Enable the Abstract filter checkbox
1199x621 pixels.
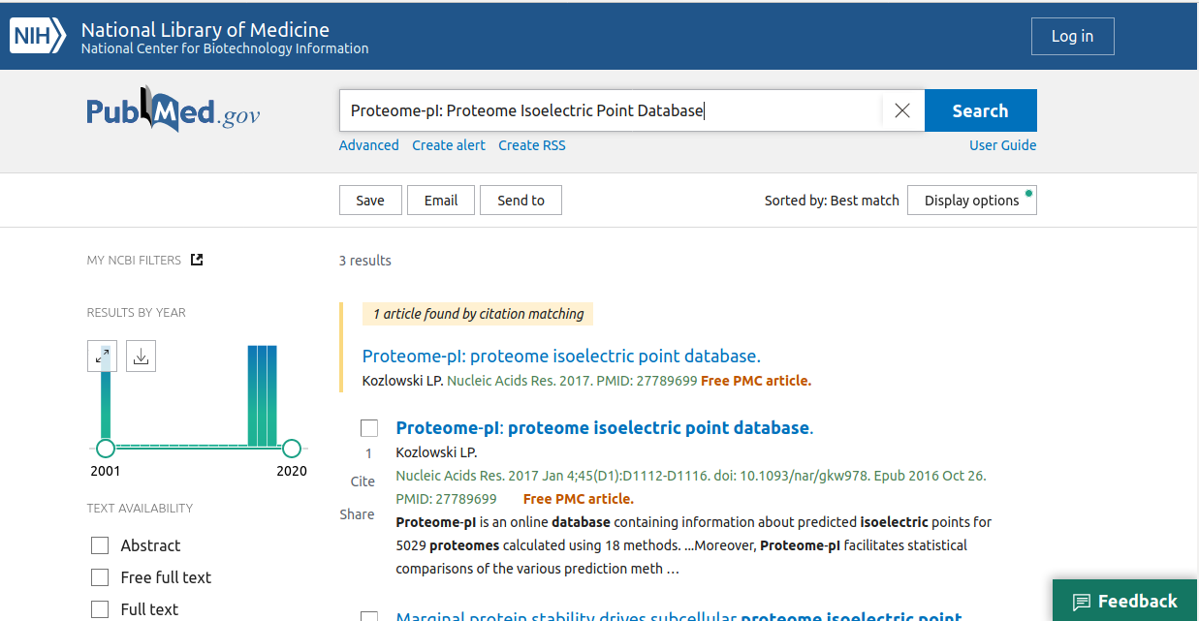[x=100, y=545]
